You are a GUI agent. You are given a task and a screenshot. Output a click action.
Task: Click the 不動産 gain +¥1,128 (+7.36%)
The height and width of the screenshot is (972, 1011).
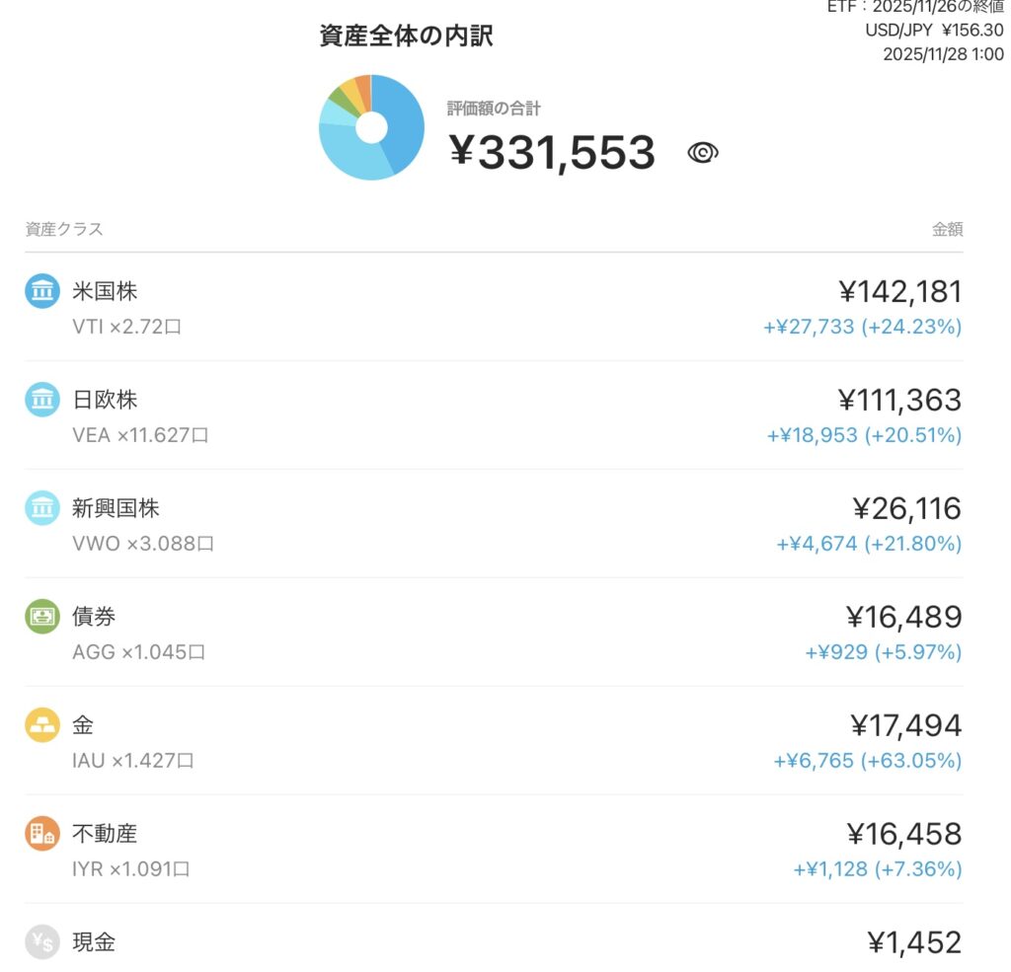[x=877, y=869]
